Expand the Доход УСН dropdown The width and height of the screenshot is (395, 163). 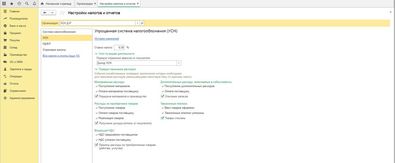(179, 63)
